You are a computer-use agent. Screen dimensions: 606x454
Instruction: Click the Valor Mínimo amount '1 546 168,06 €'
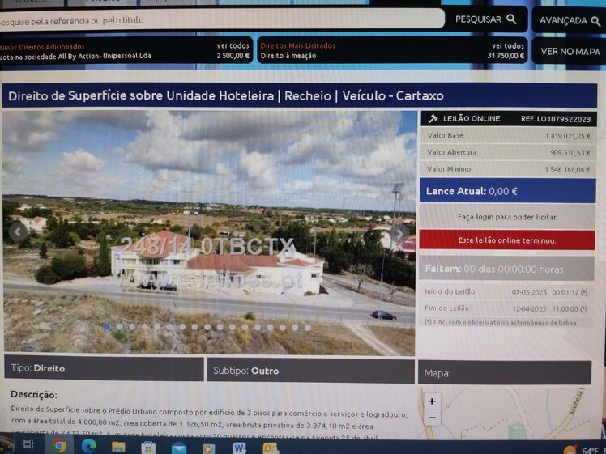[x=568, y=169]
